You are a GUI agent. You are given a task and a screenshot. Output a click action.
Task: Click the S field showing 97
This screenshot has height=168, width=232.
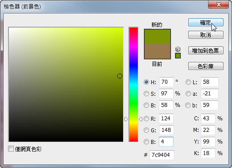[166, 94]
